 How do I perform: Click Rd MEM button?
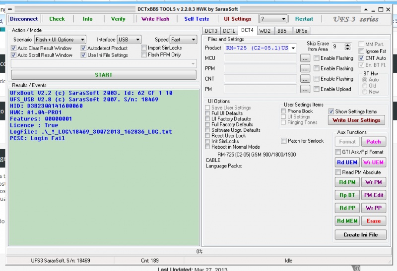tap(347, 221)
